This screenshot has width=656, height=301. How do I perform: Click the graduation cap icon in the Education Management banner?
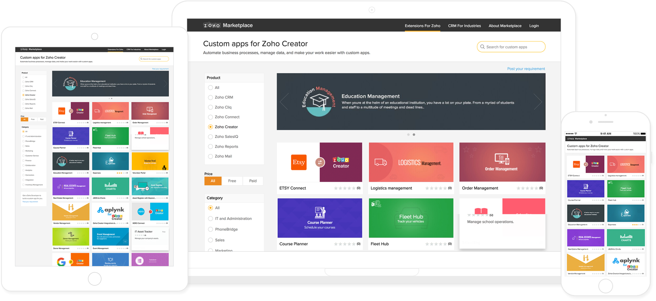click(x=319, y=100)
